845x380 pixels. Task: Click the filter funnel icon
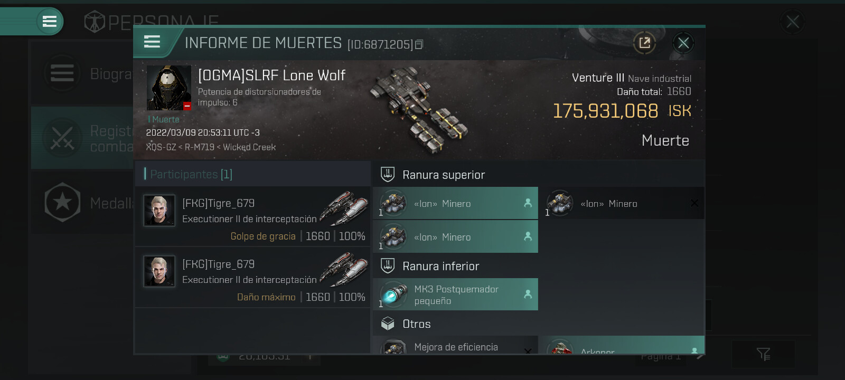click(x=763, y=354)
